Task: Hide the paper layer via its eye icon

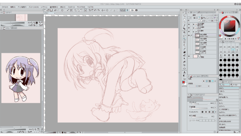Action: 189,56
